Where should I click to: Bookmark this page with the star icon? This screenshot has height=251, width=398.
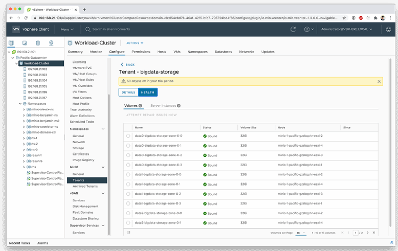coord(344,18)
